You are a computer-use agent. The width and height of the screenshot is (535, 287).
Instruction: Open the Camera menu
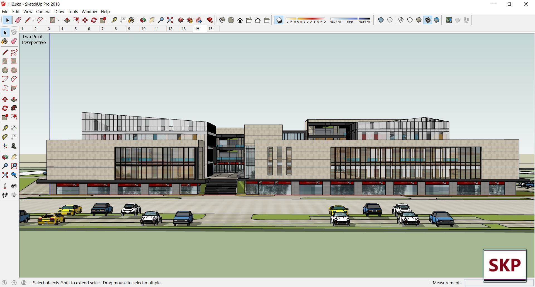click(43, 11)
